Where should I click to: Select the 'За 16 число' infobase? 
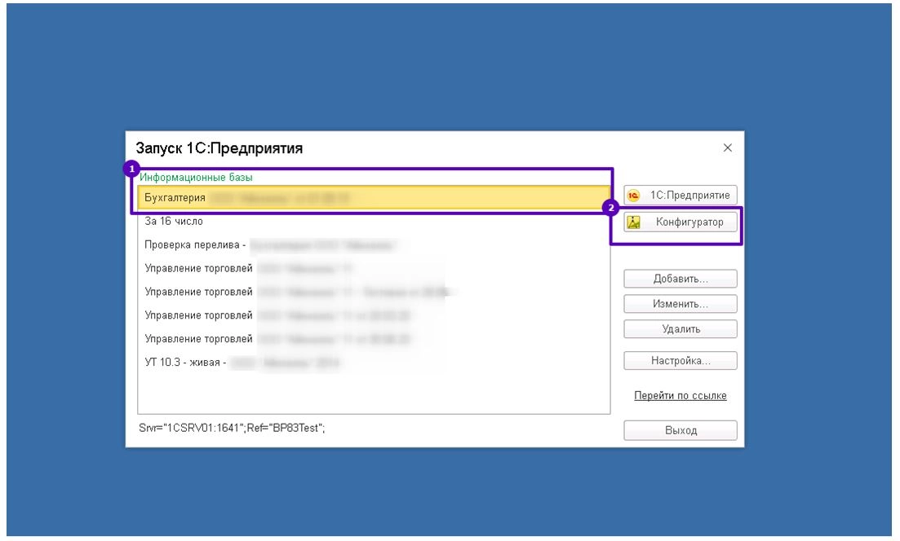(x=374, y=222)
